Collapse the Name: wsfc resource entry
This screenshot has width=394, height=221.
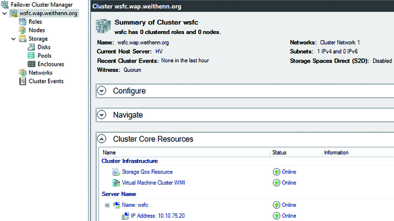[x=107, y=205]
